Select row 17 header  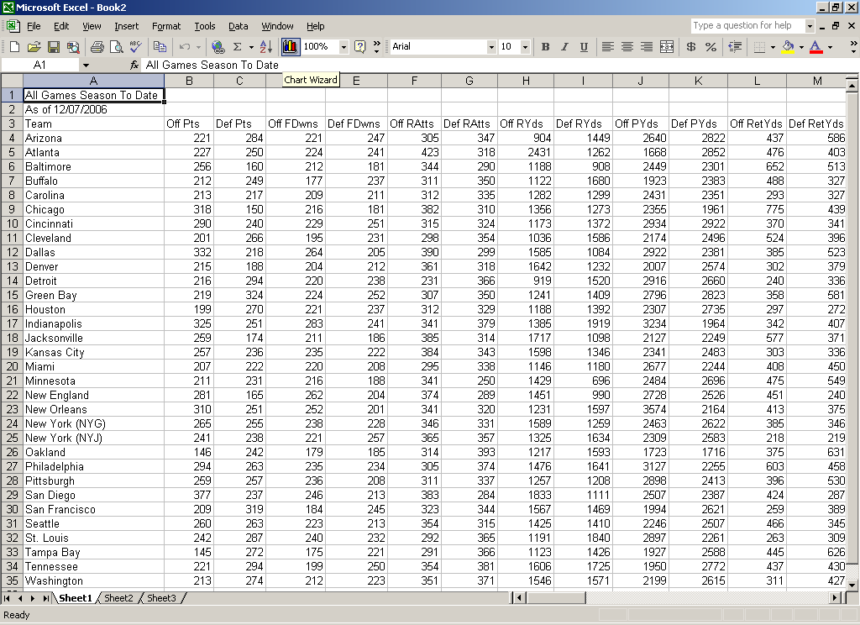(x=12, y=323)
